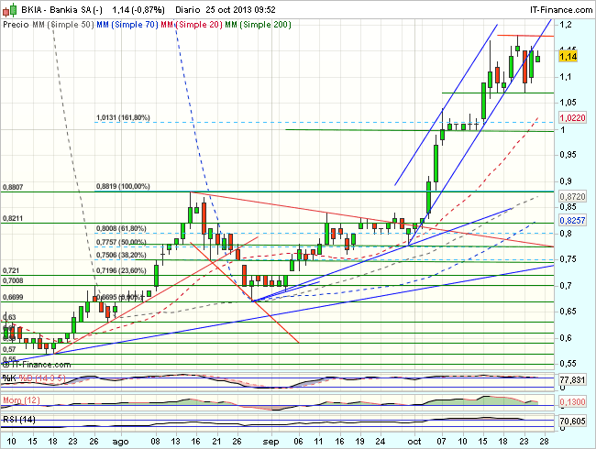The width and height of the screenshot is (596, 449).
Task: Click the 0,7008 horizontal level label
Action: pos(13,280)
